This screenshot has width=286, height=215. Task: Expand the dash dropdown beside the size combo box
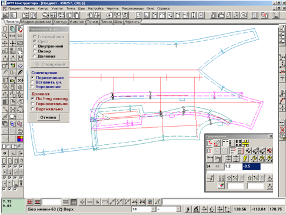click(178, 209)
